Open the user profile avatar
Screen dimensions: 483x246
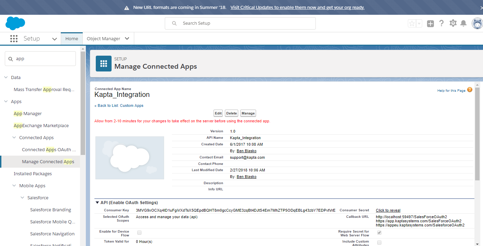[x=477, y=23]
